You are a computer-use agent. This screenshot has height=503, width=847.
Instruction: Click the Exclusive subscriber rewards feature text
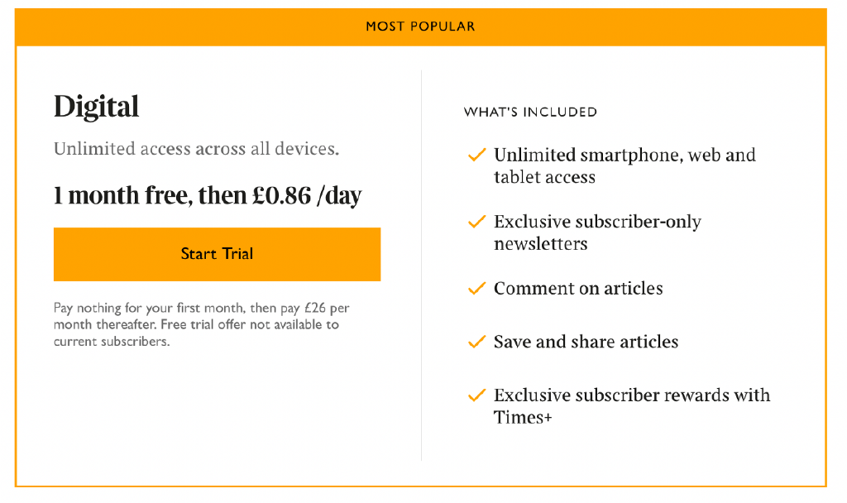632,395
